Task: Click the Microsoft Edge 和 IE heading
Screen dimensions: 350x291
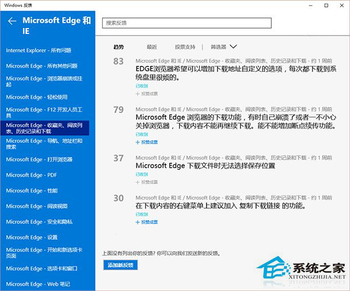Action: point(57,26)
